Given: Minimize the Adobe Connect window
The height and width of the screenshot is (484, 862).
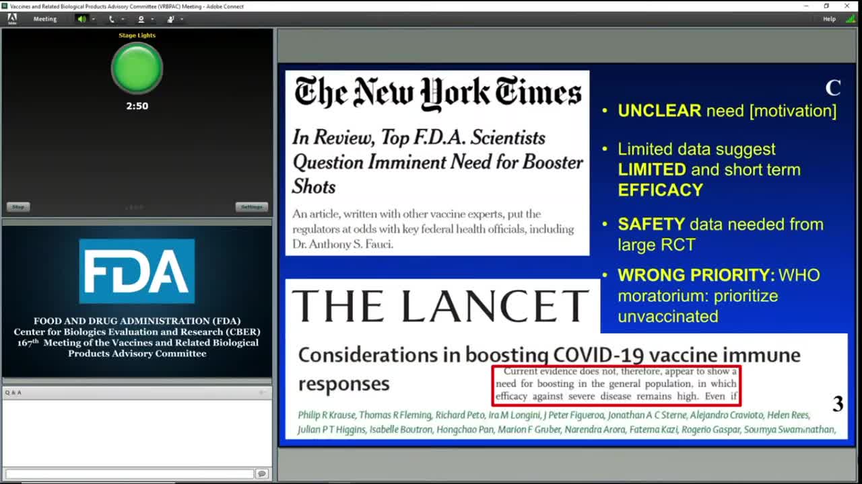Looking at the screenshot, I should [x=807, y=6].
